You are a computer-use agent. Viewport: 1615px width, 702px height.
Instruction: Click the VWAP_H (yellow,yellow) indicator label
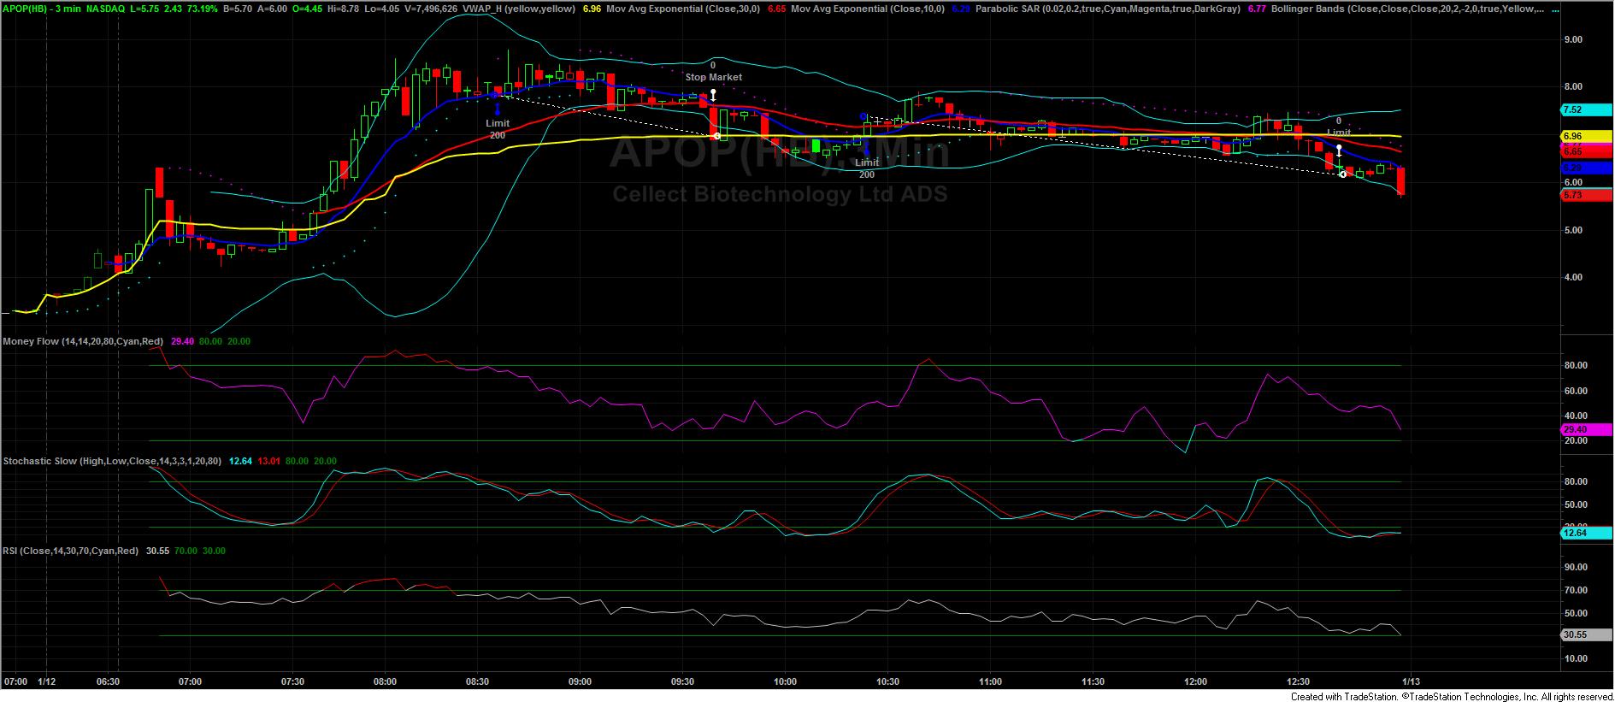[521, 9]
